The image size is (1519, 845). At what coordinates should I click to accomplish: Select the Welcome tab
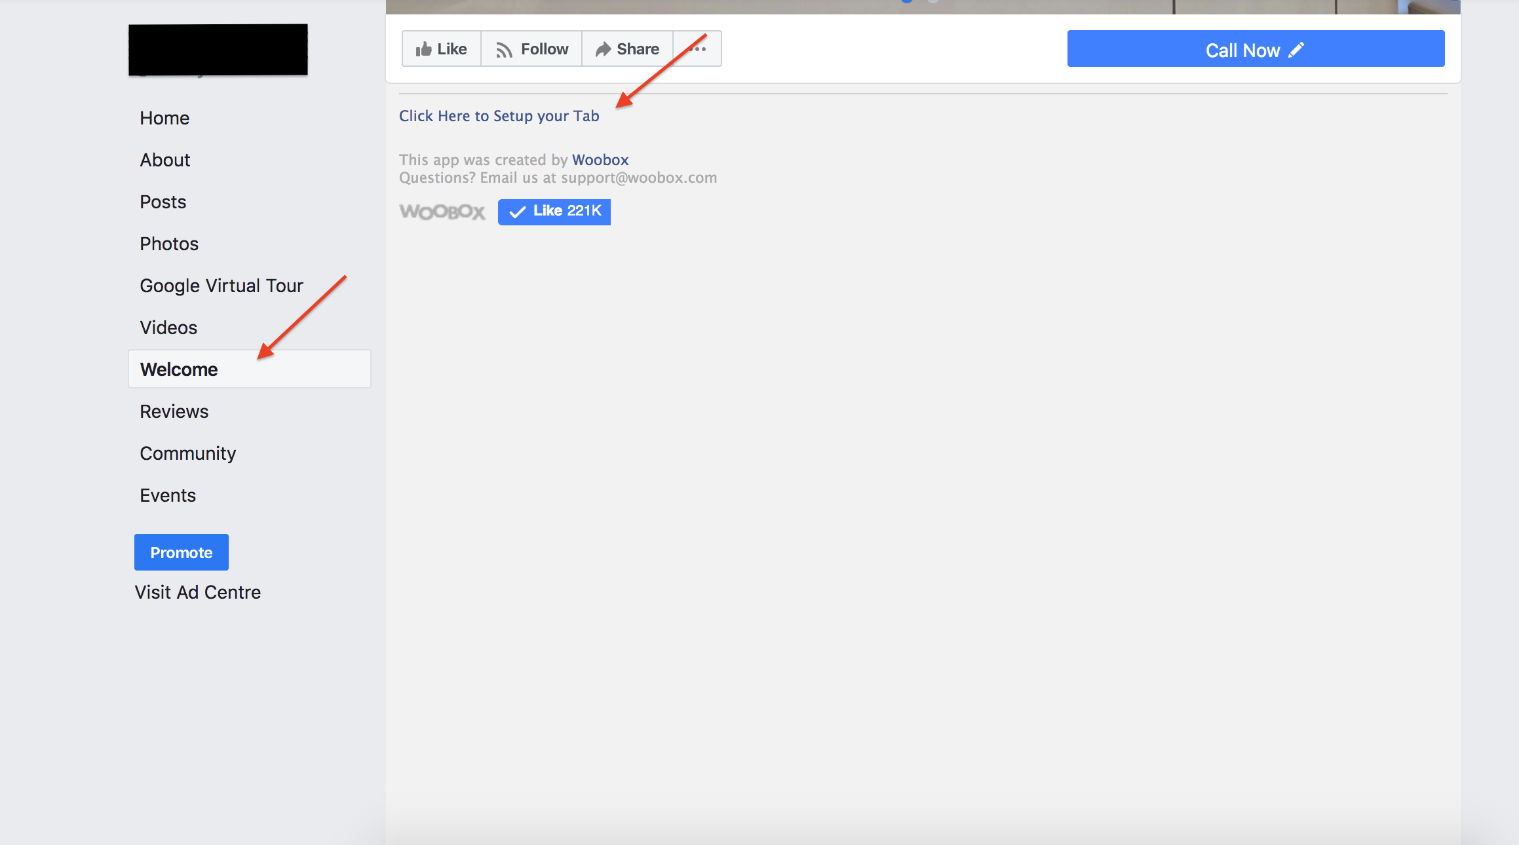point(250,369)
